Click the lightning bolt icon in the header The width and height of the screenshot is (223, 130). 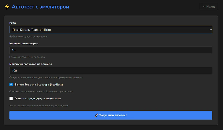click(x=7, y=7)
